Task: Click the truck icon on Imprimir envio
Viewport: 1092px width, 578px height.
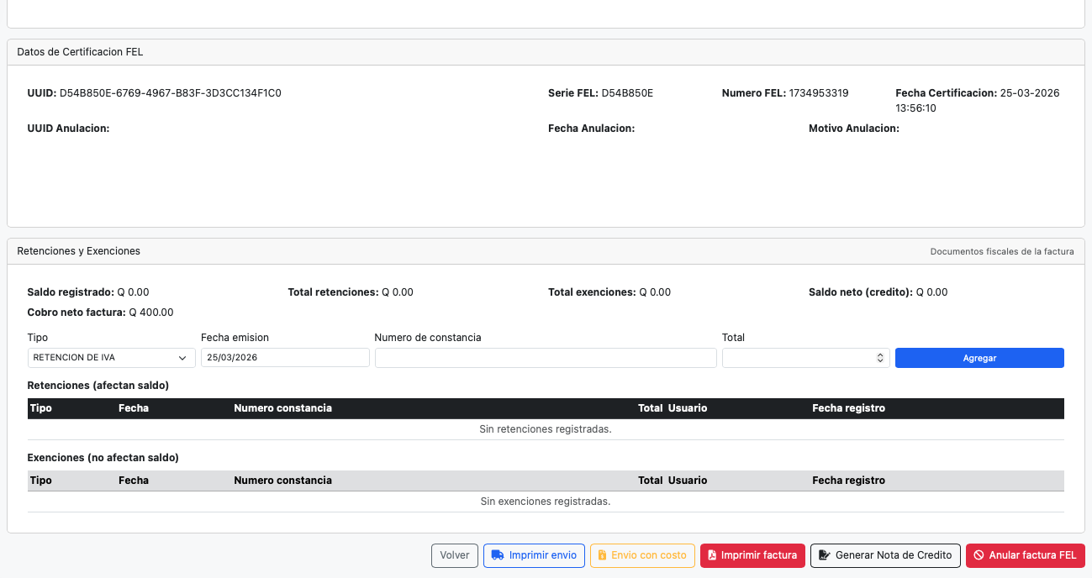Action: tap(498, 555)
